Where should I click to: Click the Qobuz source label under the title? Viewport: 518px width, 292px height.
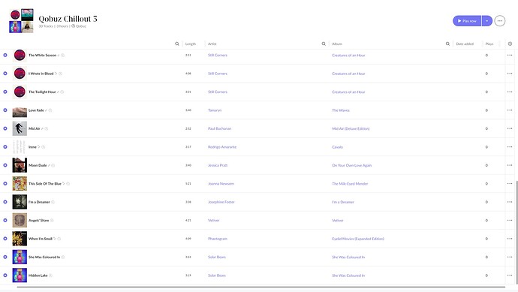coord(79,26)
